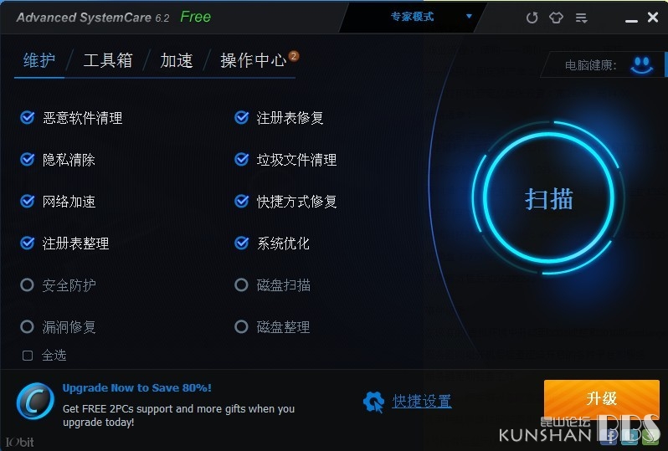Screen dimensions: 668x451
Task: Click the orange 升级 button
Action: click(x=602, y=399)
